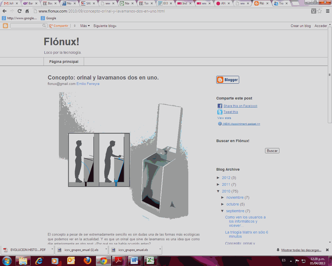This screenshot has height=266, width=332.
Task: Open the Página principal tab
Action: click(x=64, y=62)
